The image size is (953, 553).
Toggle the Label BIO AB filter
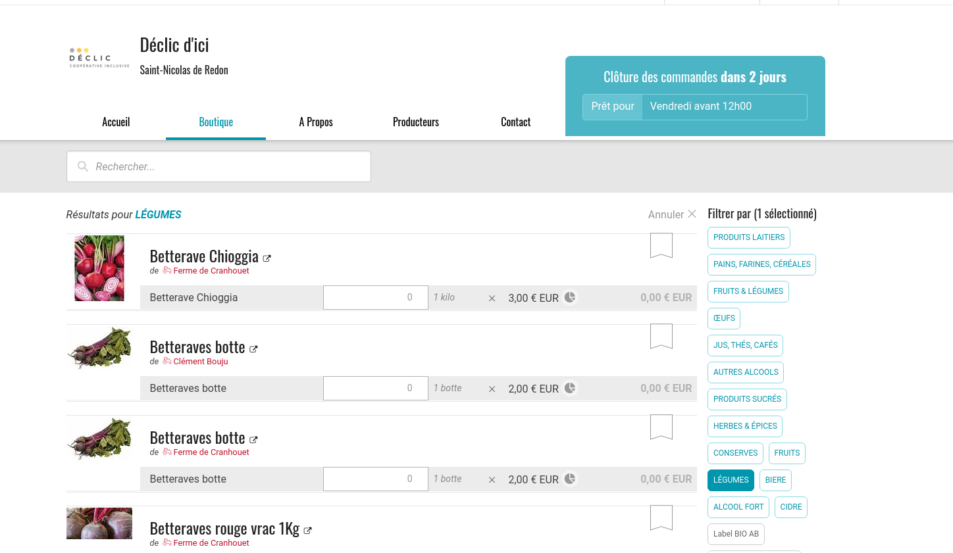736,534
